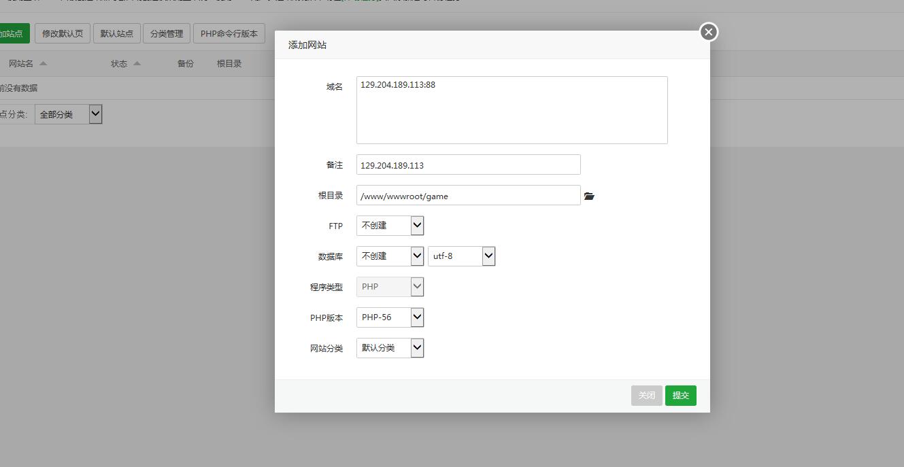Expand the 网站分类 默认分类 dropdown

click(390, 348)
